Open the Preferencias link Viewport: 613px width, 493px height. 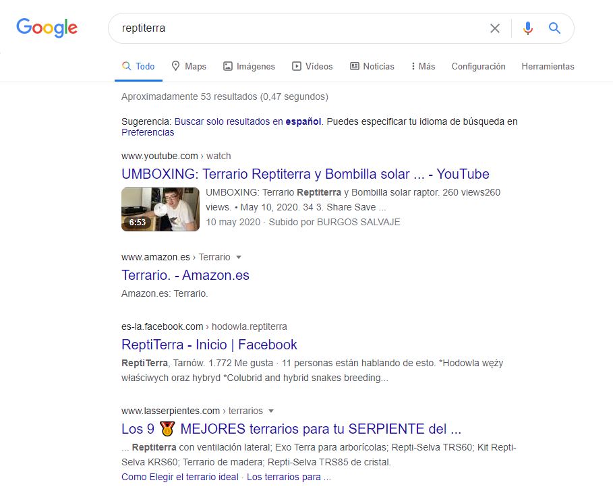[x=148, y=133]
